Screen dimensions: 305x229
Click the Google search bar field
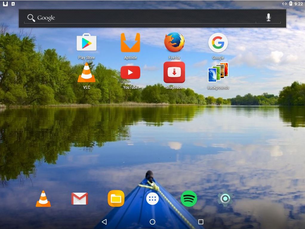tap(152, 18)
